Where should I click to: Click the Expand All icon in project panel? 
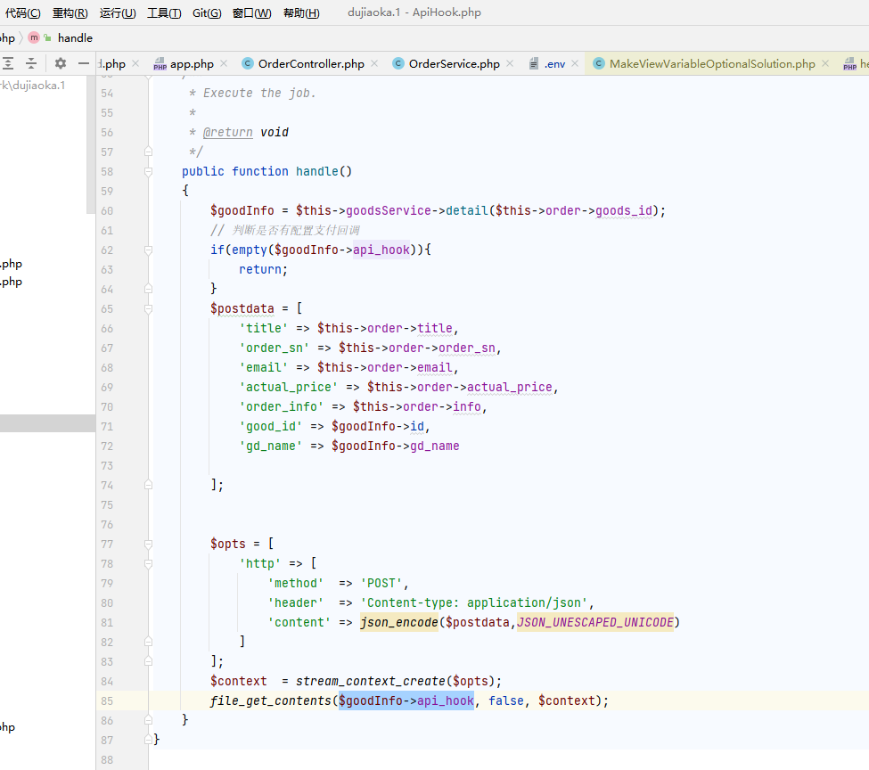[8, 63]
